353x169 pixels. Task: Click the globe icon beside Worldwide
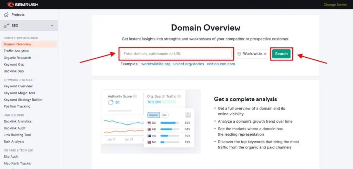pos(239,54)
